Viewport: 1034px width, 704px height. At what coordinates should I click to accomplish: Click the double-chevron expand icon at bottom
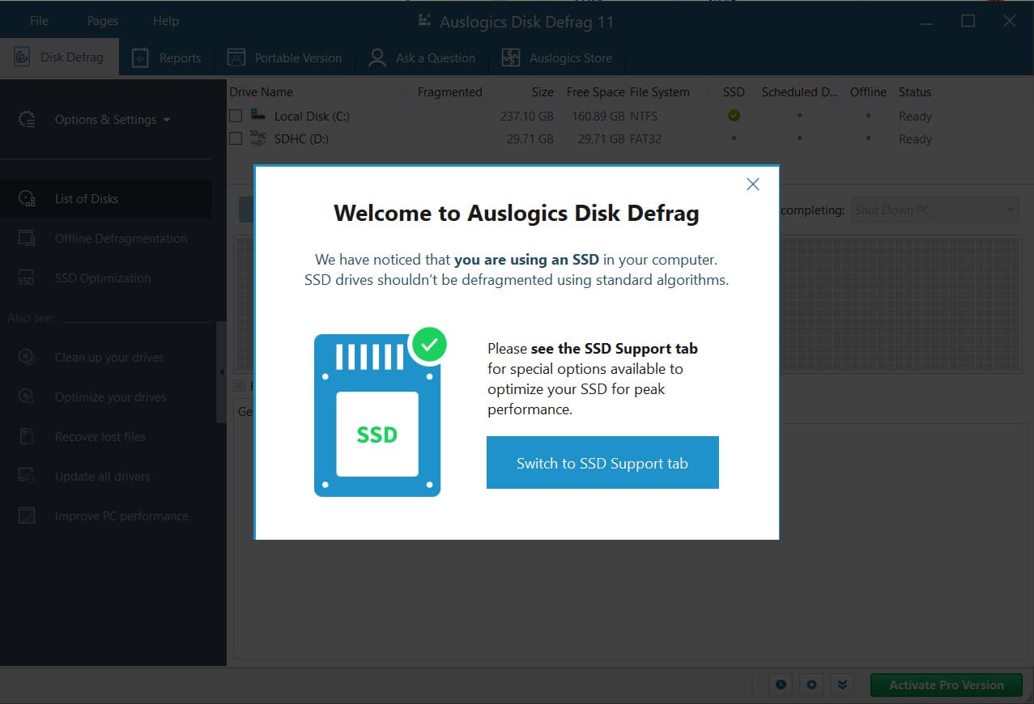(842, 685)
